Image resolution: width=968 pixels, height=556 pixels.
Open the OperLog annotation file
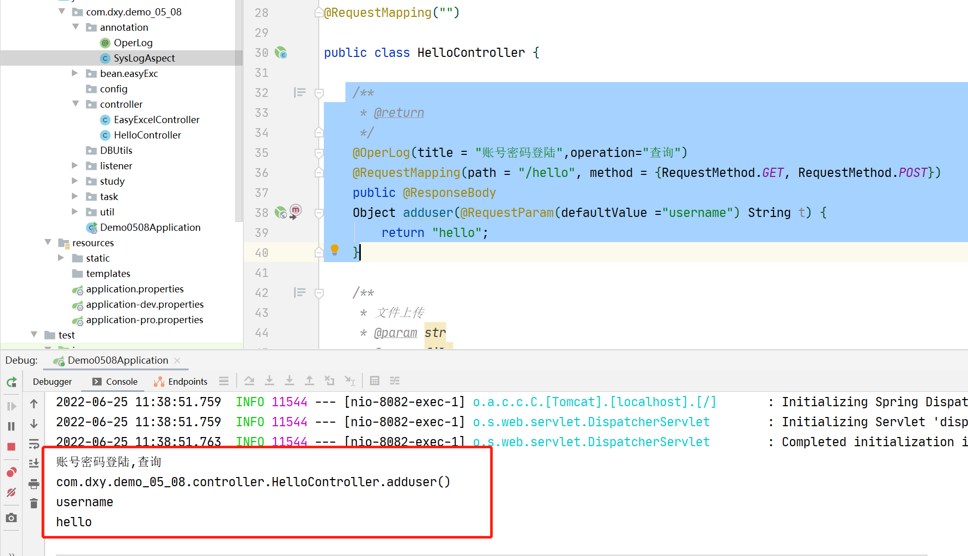click(126, 43)
